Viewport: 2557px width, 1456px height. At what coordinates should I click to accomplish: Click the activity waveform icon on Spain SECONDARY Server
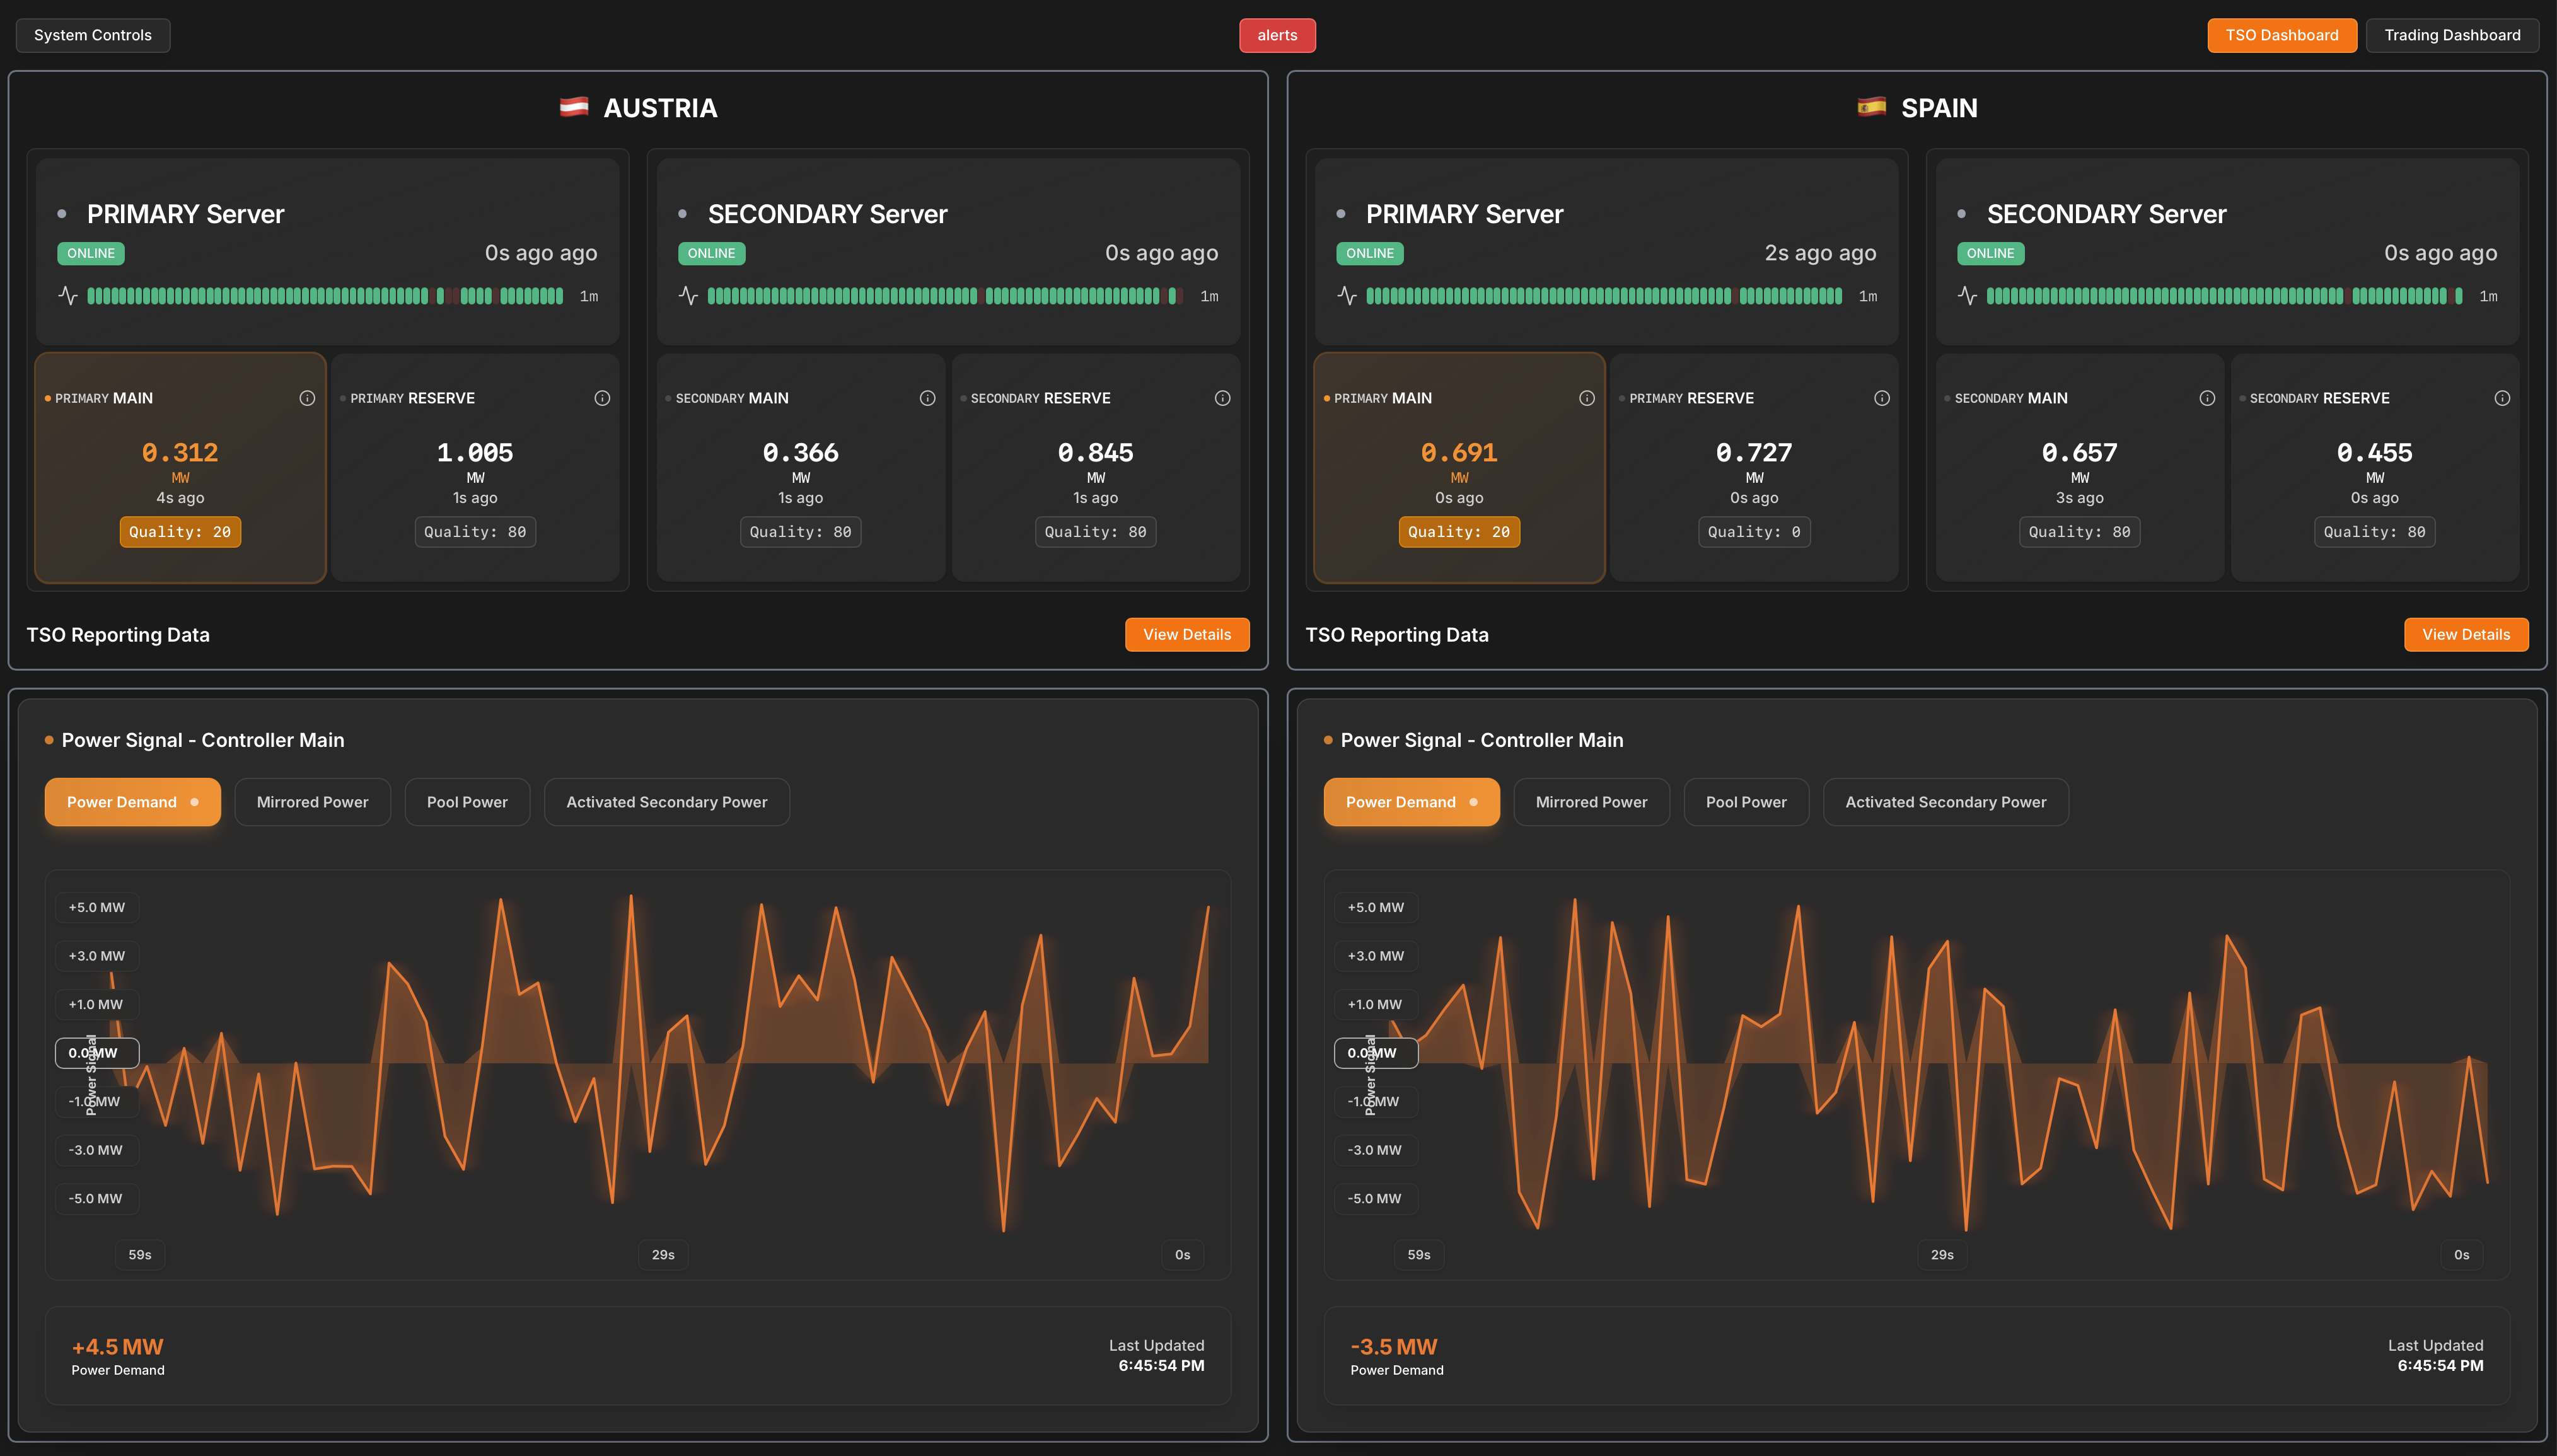coord(1968,295)
